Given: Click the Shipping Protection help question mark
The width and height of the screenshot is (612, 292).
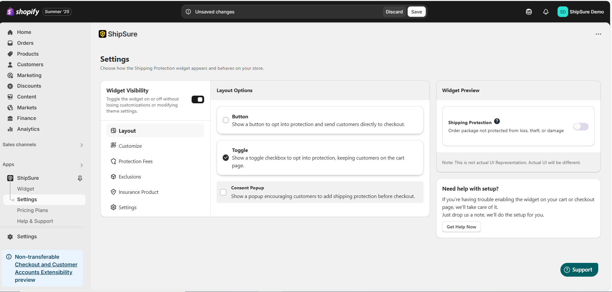Looking at the screenshot, I should pos(497,121).
